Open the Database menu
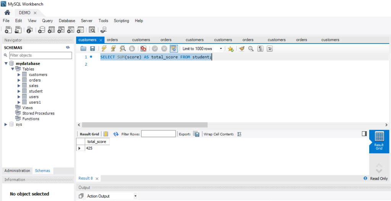 coord(67,21)
